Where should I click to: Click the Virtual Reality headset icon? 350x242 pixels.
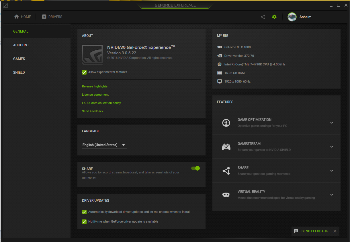226,195
